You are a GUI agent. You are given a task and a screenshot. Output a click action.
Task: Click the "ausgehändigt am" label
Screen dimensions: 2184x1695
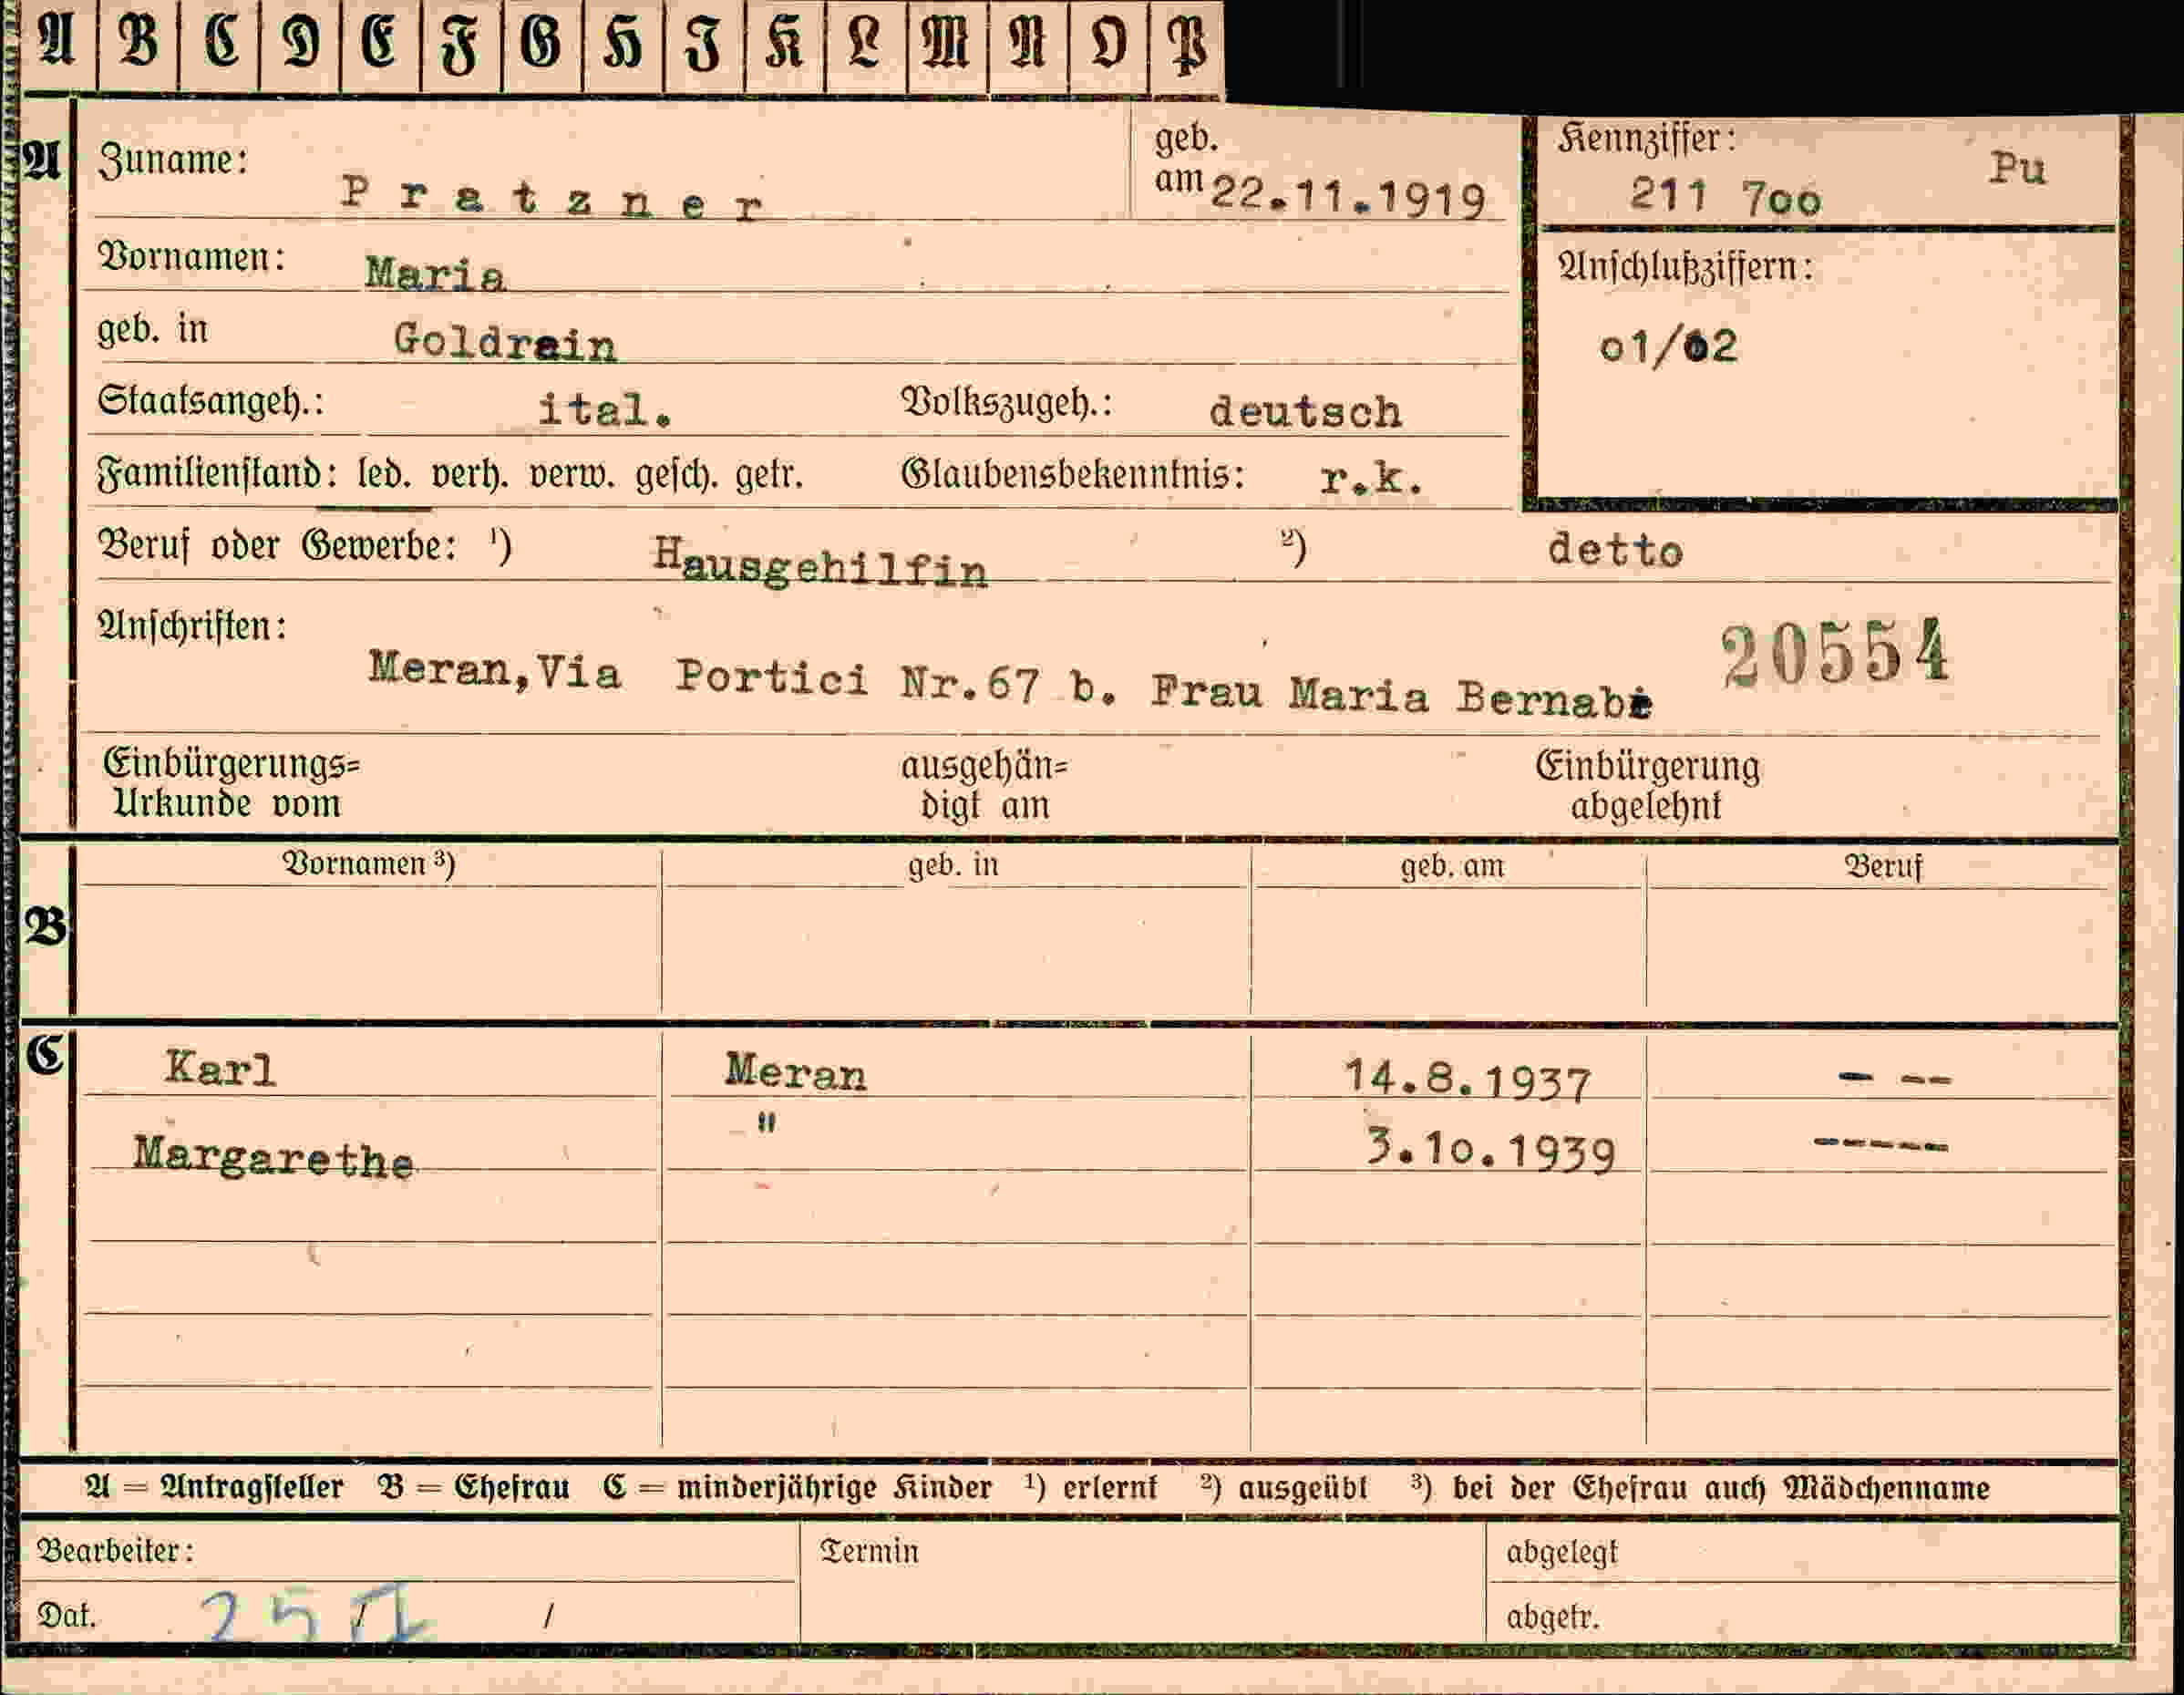[985, 786]
